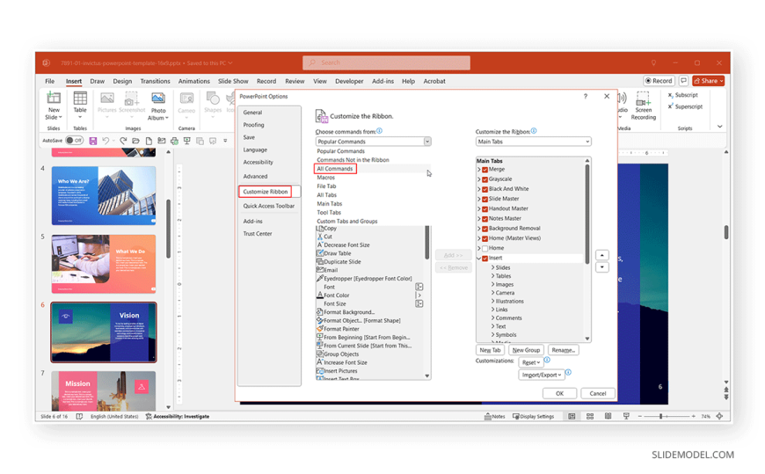
Task: Switch to Normal view icon
Action: tap(572, 416)
